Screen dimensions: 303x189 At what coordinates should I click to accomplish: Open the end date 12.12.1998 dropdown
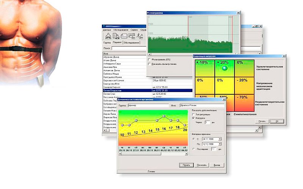[x=220, y=144]
